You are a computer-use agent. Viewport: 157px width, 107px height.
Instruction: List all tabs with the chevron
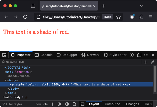(x=141, y=6)
